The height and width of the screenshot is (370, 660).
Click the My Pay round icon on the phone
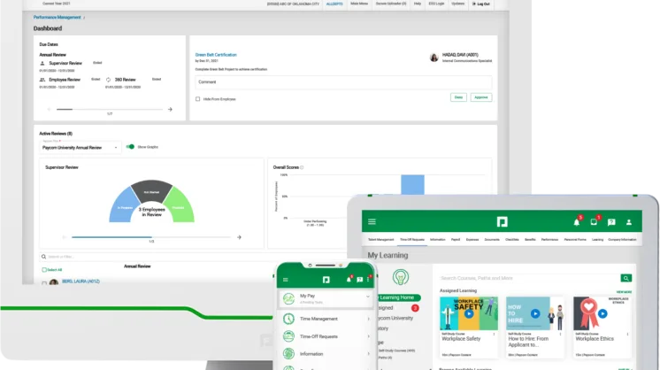(x=288, y=298)
